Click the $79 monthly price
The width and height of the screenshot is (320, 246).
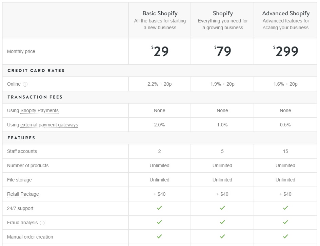[223, 51]
